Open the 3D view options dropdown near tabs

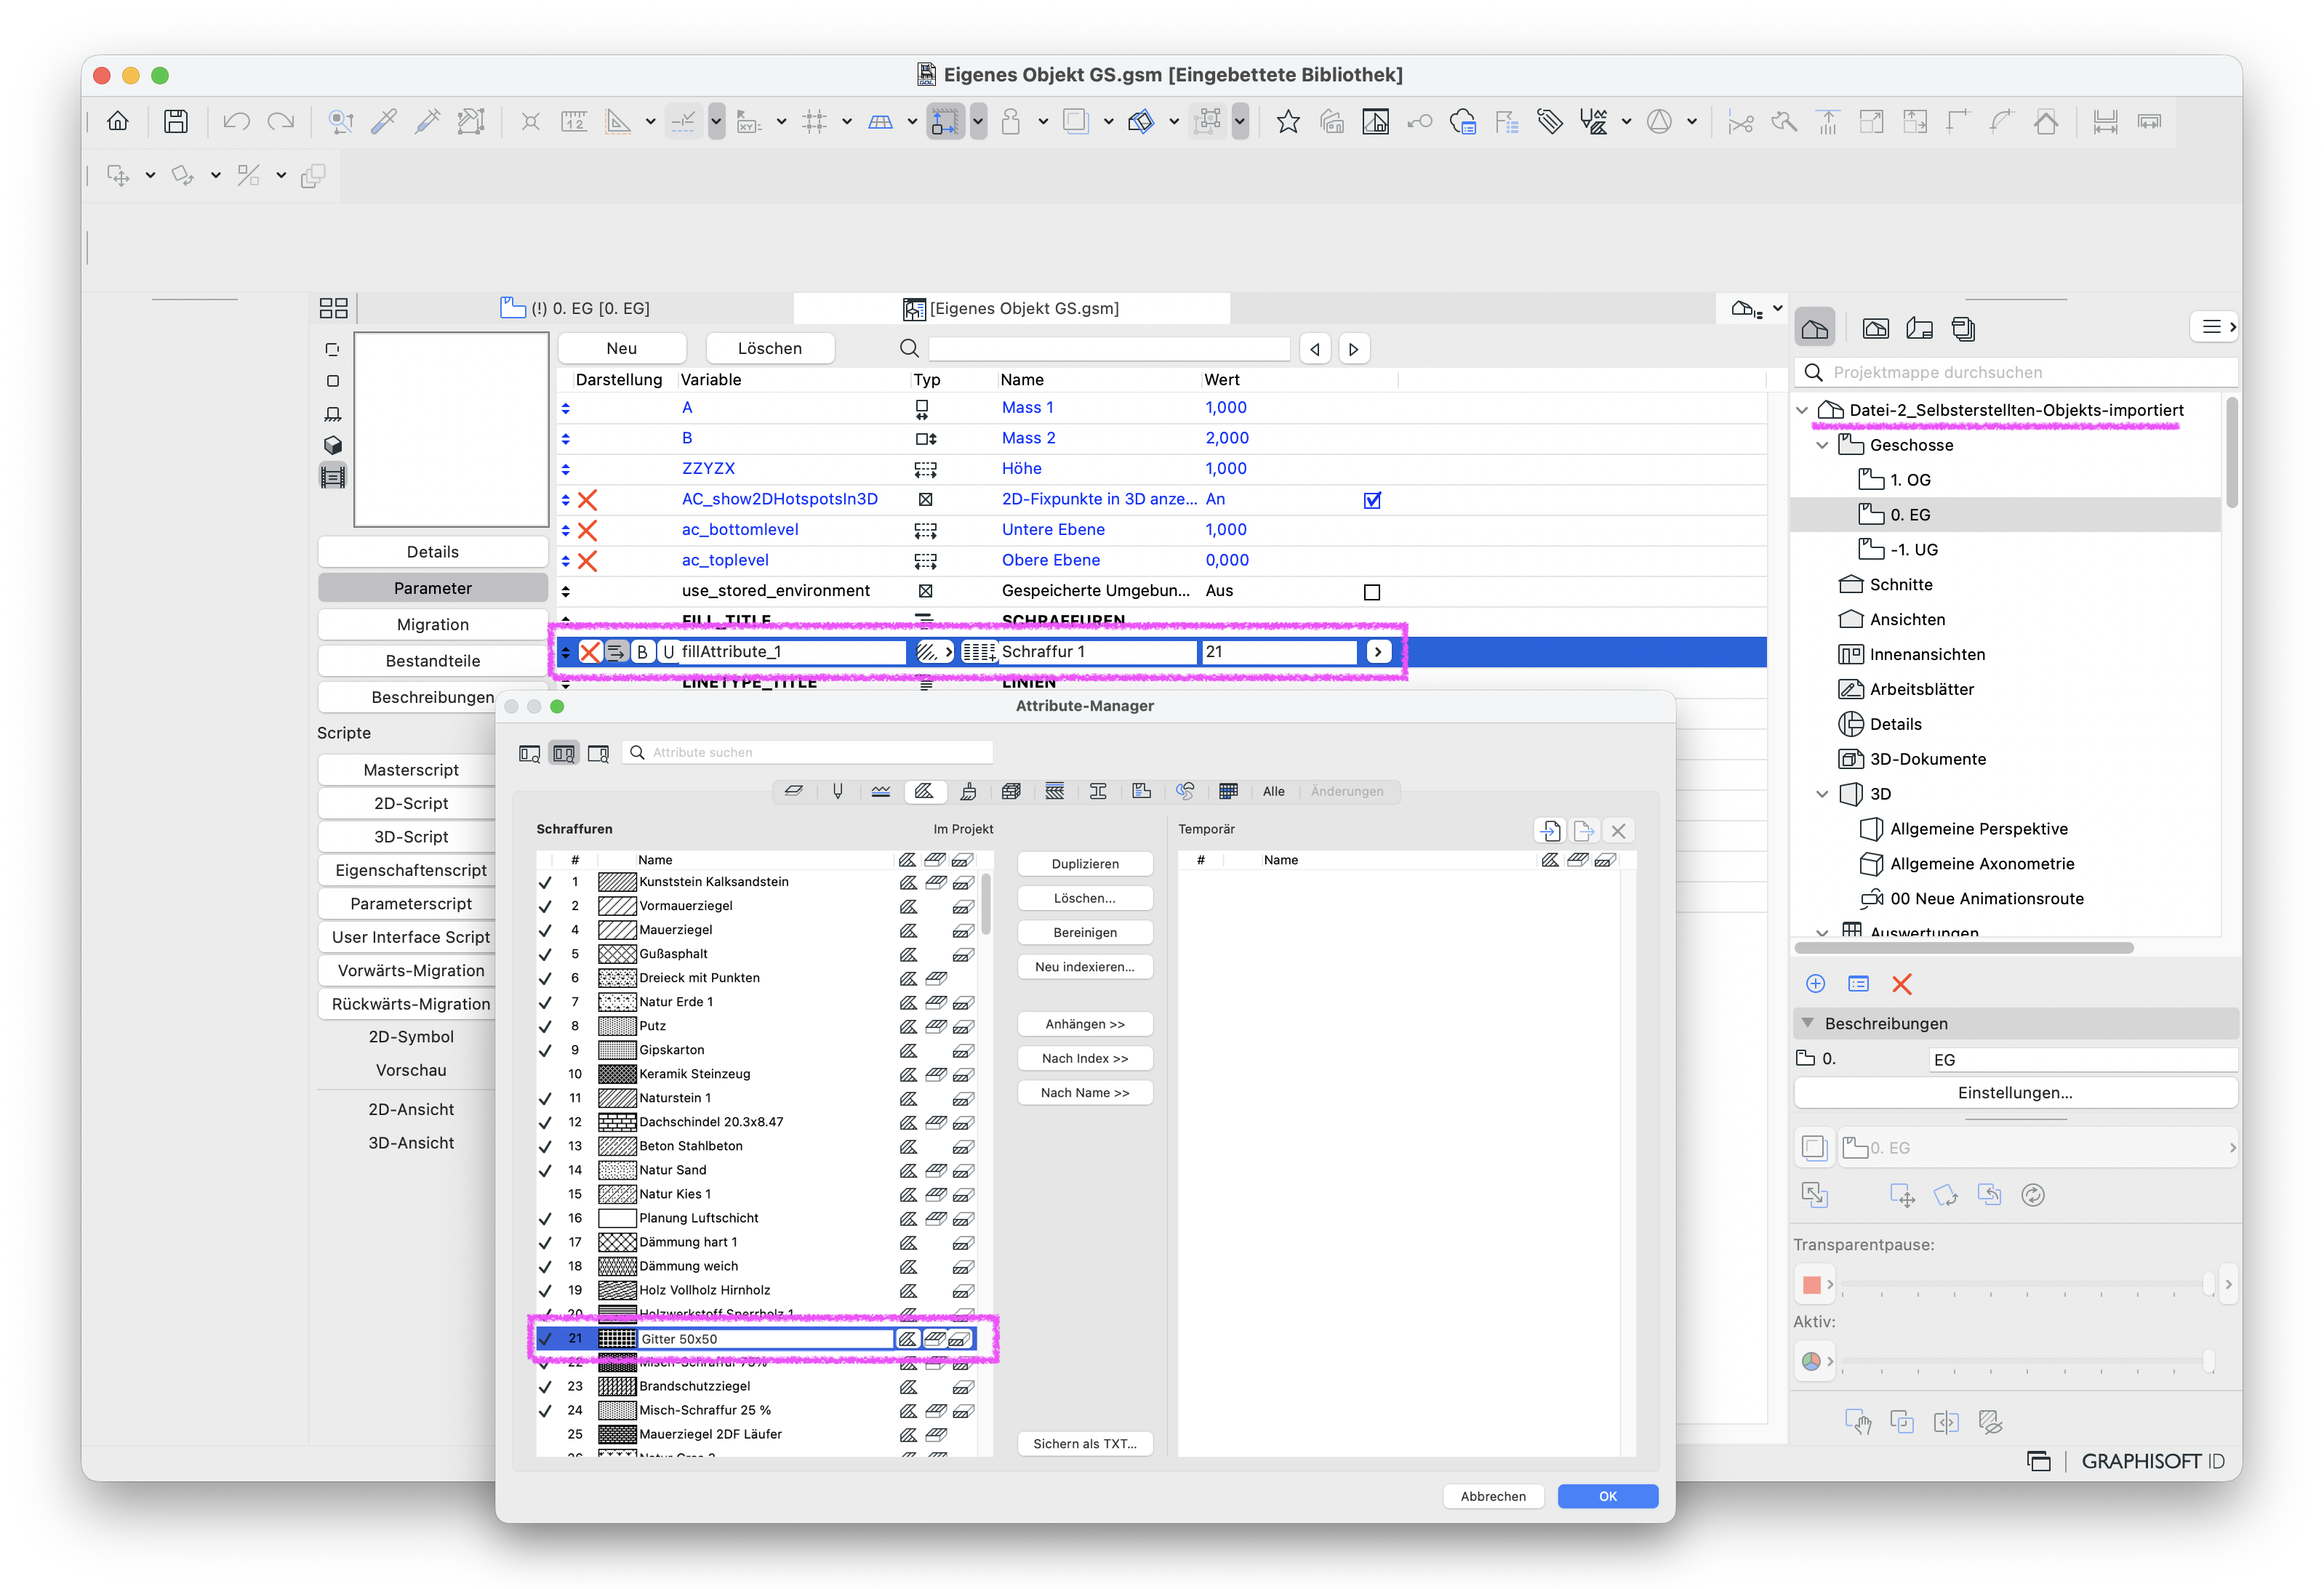1777,307
